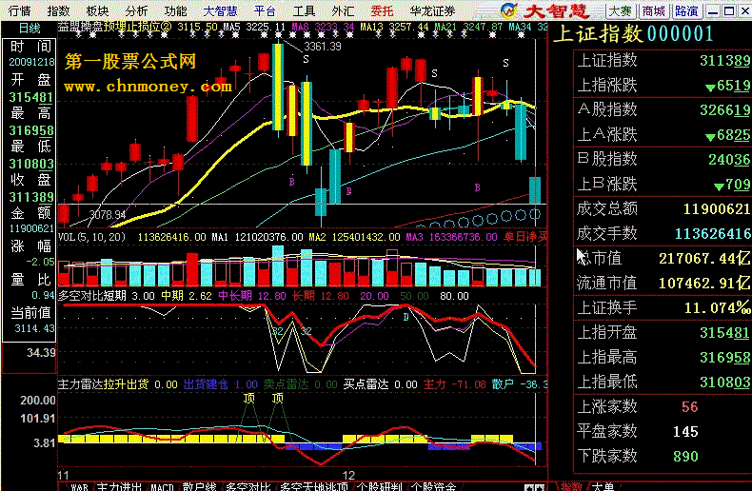Click the 3361.39 high price label
752x491 pixels.
[323, 47]
